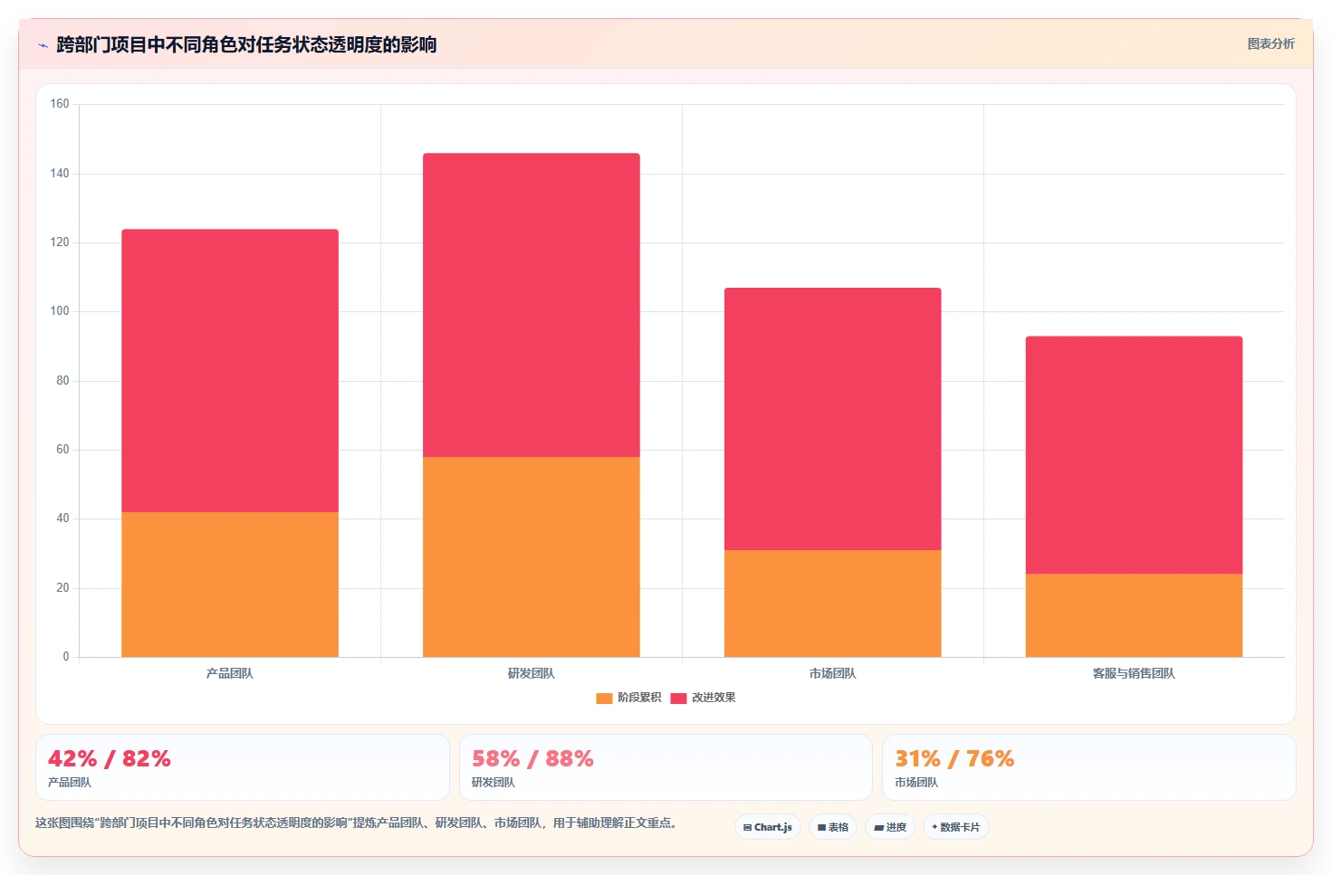Screen dimensions: 1332x875
Task: Click the red bar segment for 研发团队
Action: click(x=532, y=305)
